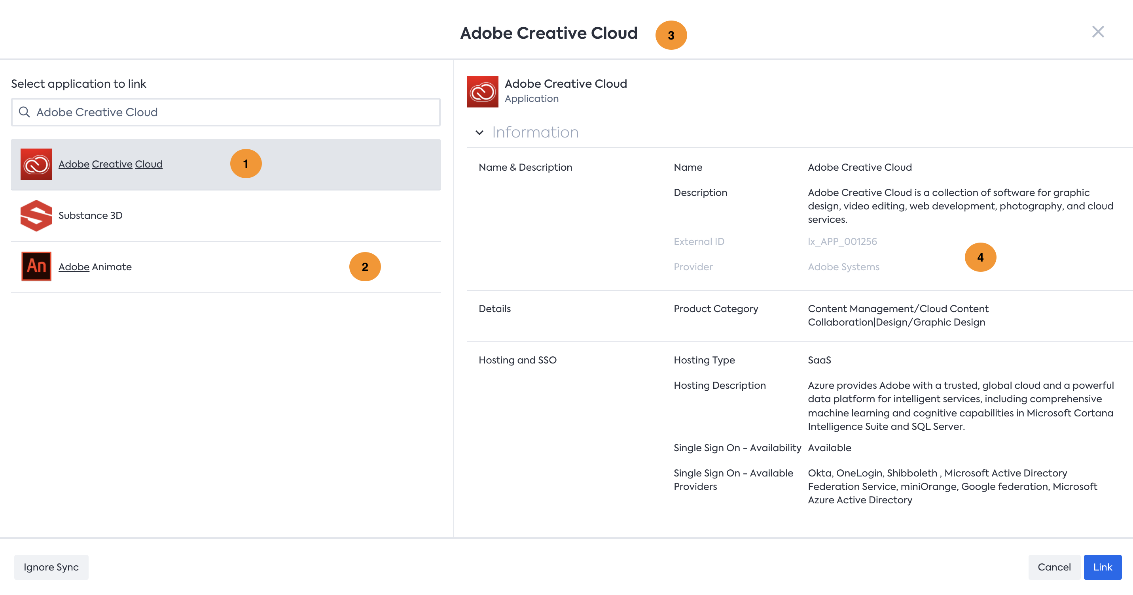Select the Adobe Creative Cloud list entry
This screenshot has width=1133, height=595.
pyautogui.click(x=110, y=164)
